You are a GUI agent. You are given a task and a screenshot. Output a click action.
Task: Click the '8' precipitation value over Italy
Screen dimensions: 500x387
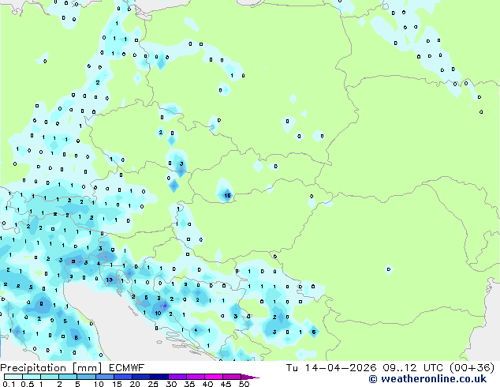[x=76, y=337]
